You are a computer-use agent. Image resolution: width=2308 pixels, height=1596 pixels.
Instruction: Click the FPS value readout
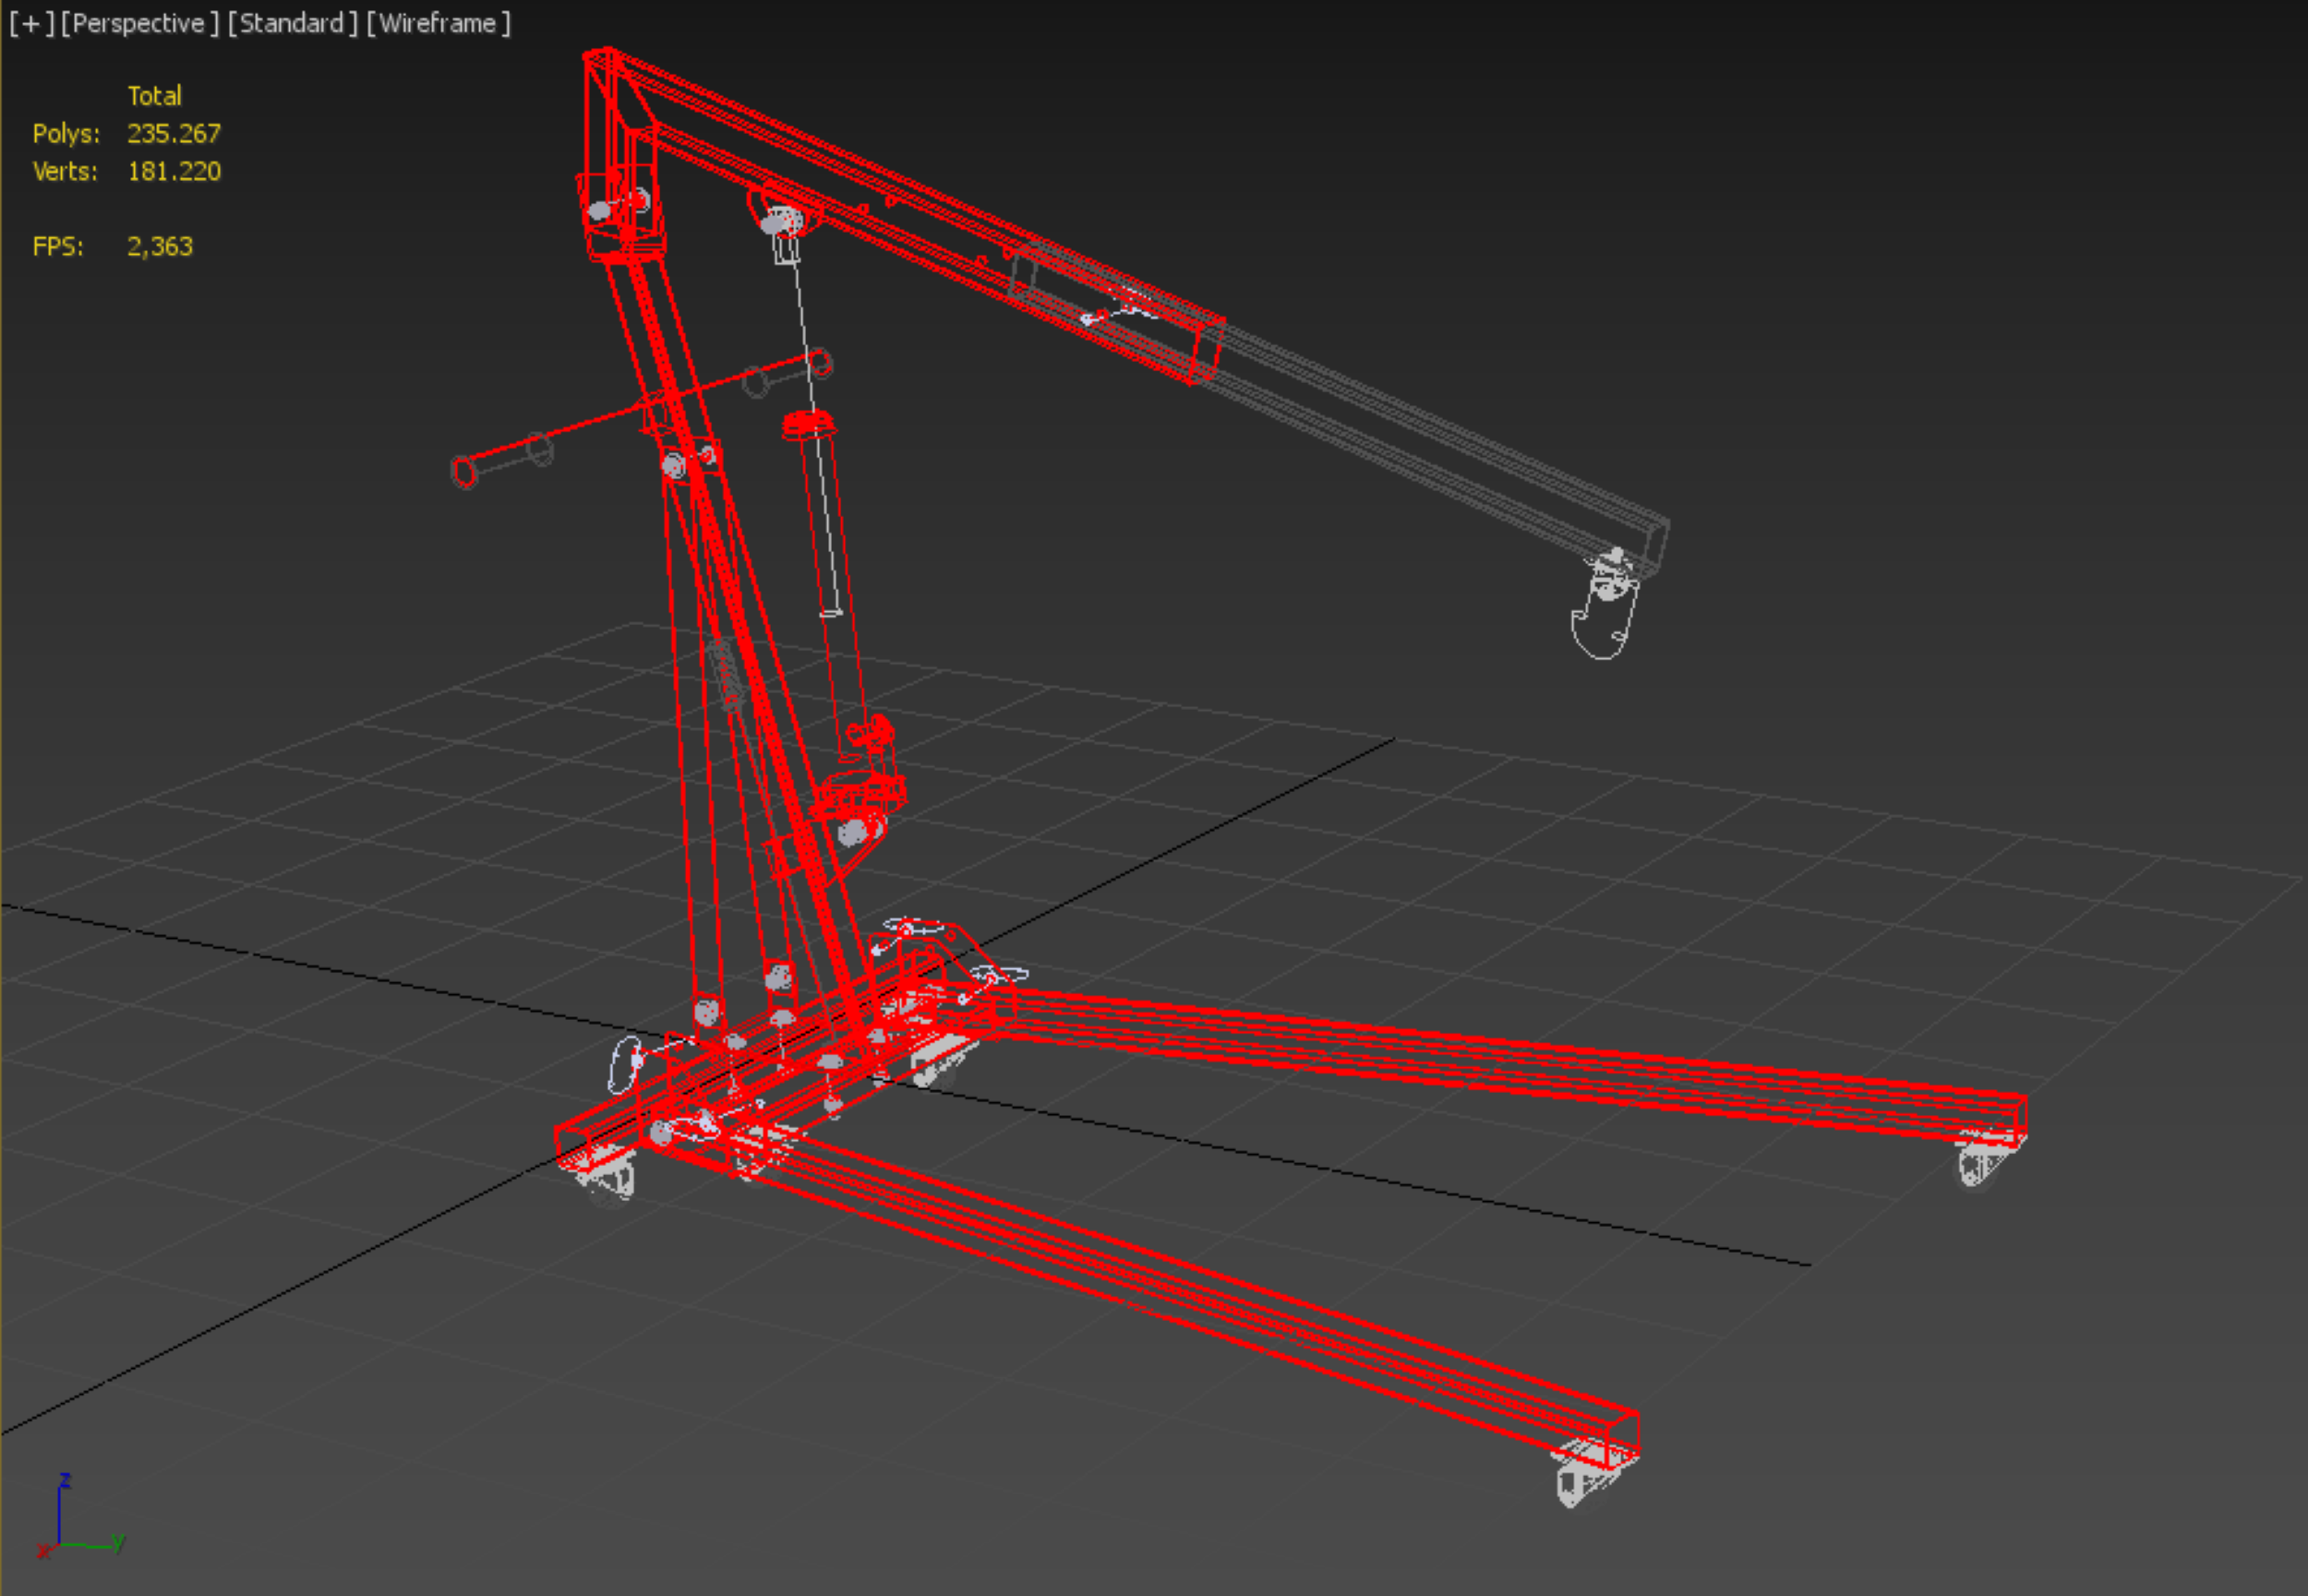coord(159,246)
